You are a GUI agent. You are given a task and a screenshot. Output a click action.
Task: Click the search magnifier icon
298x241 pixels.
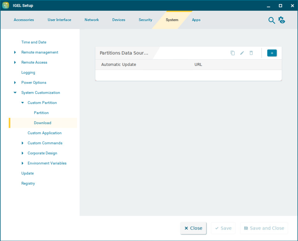tap(272, 20)
